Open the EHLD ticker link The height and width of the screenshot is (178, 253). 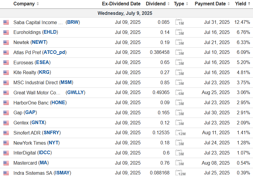tap(50, 32)
